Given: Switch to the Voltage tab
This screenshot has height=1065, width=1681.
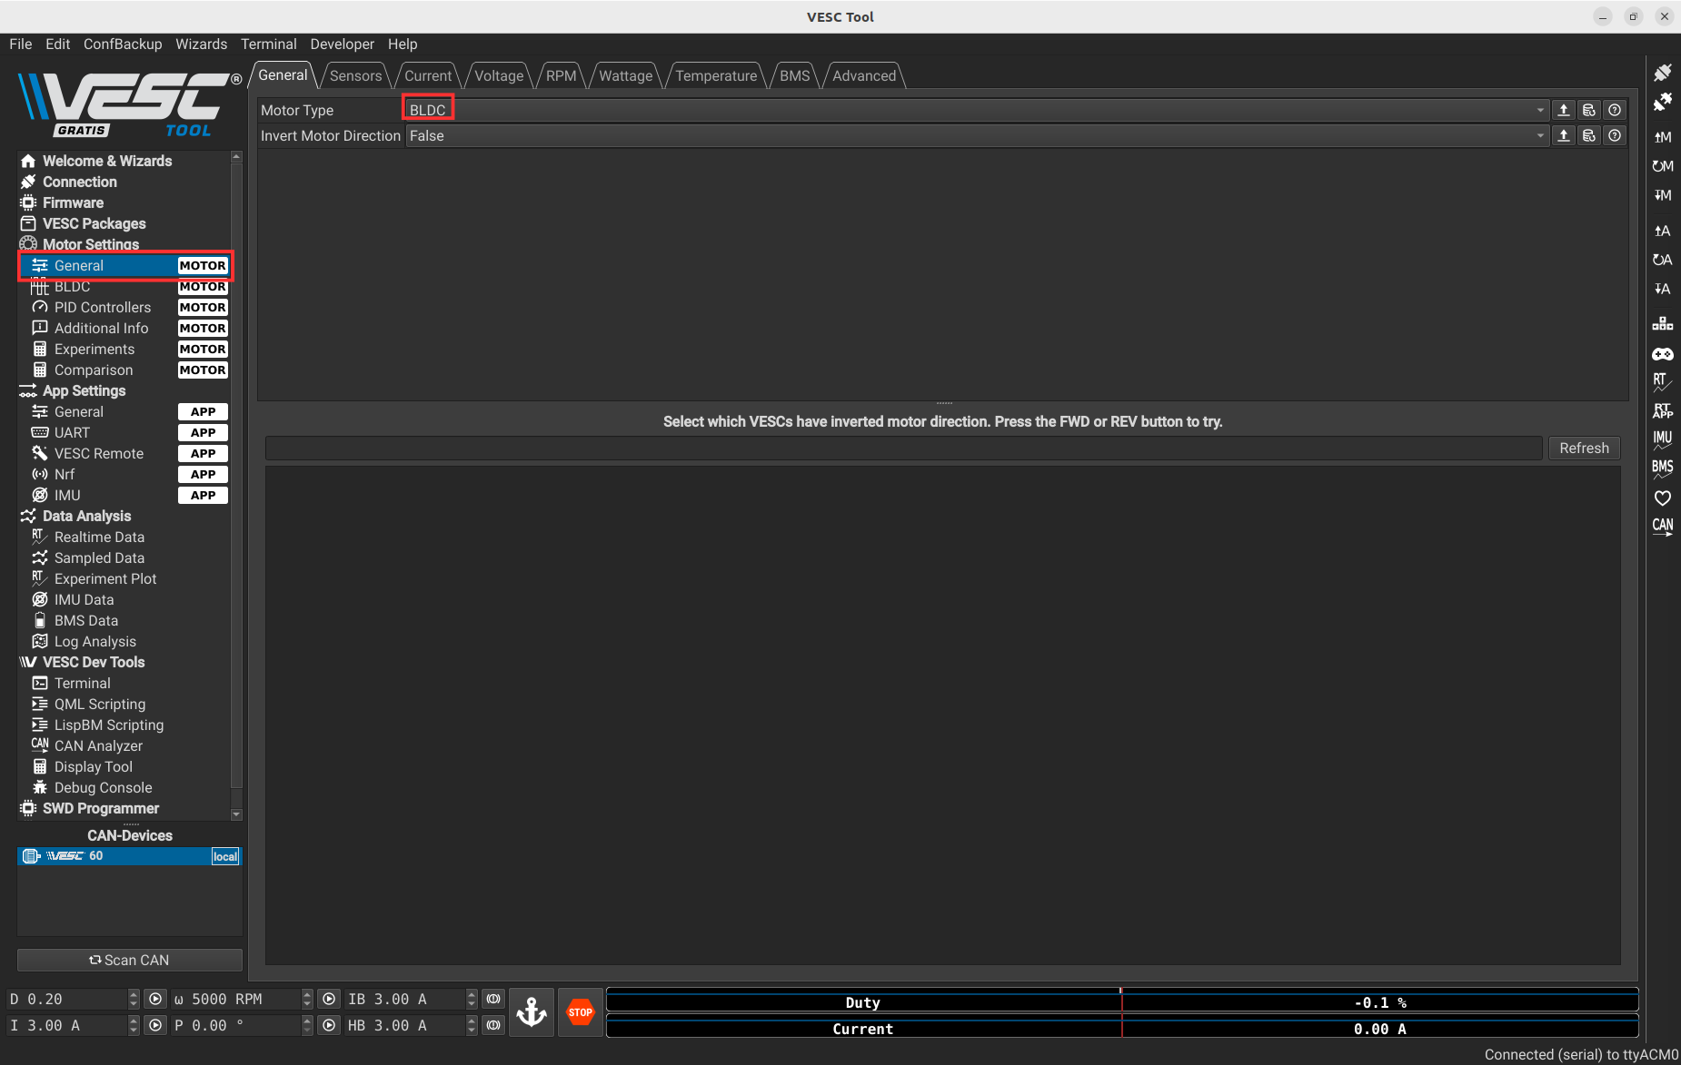Looking at the screenshot, I should pyautogui.click(x=499, y=75).
